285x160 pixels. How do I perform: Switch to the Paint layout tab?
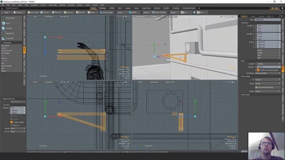coord(120,8)
